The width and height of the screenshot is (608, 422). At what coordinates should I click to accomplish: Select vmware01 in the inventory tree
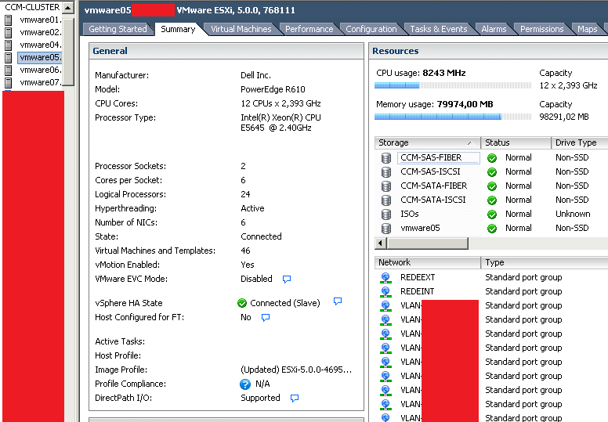(40, 20)
